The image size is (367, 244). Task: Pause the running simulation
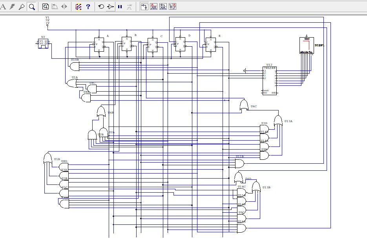tap(120, 6)
